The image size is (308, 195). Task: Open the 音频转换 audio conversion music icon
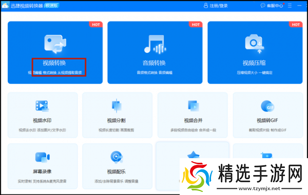click(155, 44)
